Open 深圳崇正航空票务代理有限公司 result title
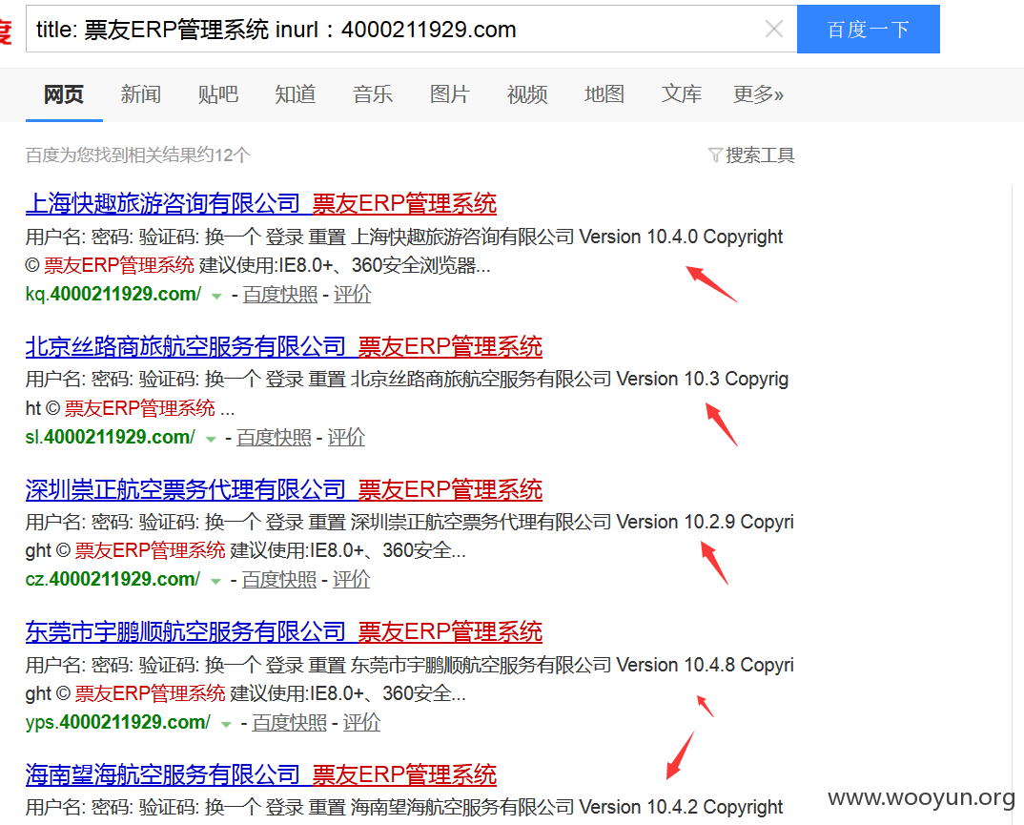 284,489
